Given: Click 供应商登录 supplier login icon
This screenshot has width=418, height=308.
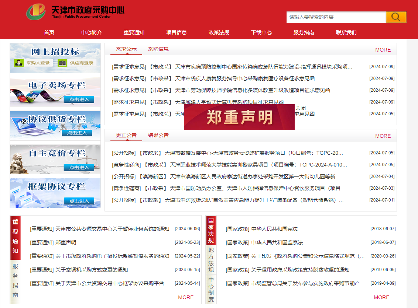Looking at the screenshot, I should point(77,63).
